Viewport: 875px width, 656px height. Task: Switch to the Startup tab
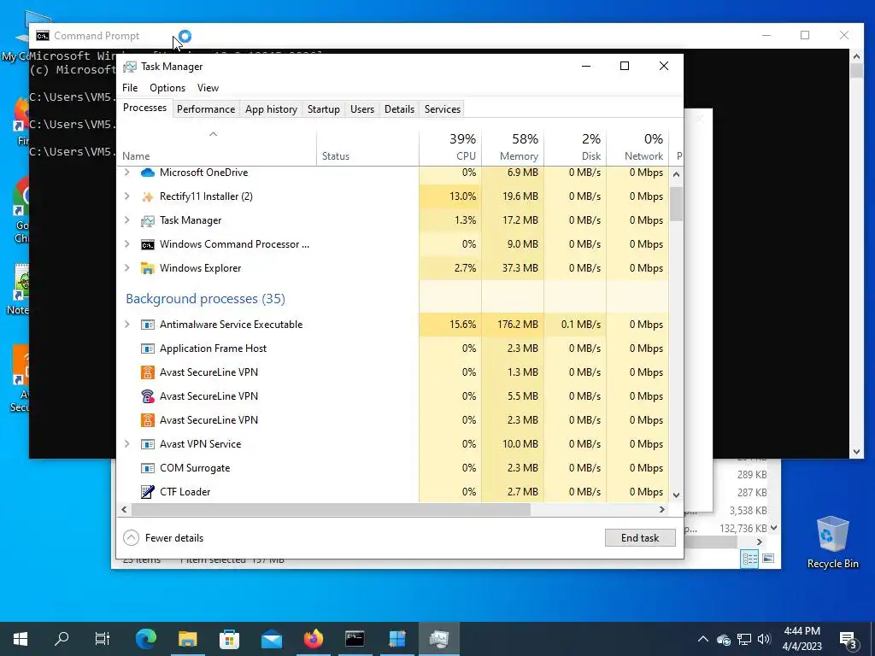(x=324, y=109)
